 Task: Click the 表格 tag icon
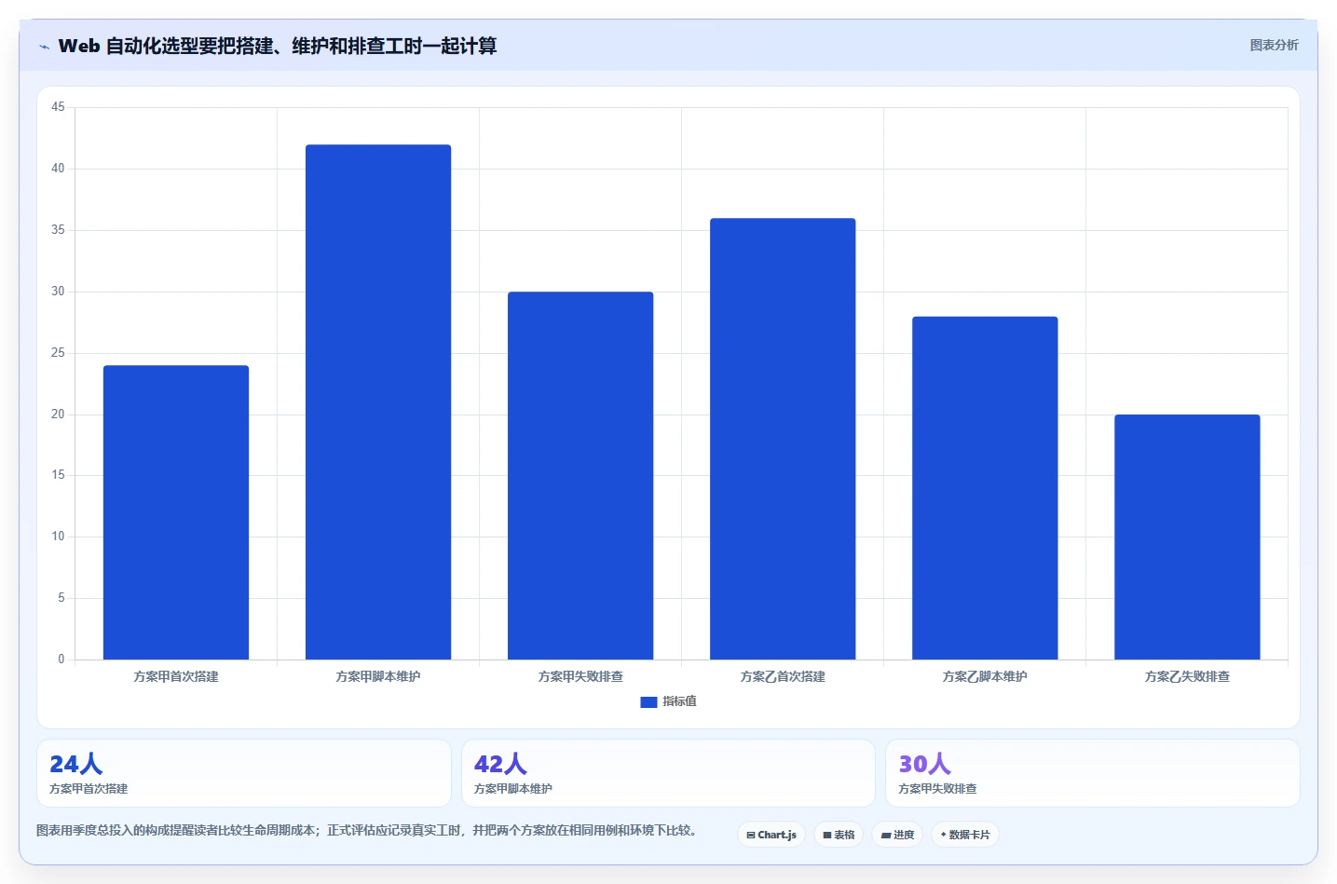click(827, 836)
